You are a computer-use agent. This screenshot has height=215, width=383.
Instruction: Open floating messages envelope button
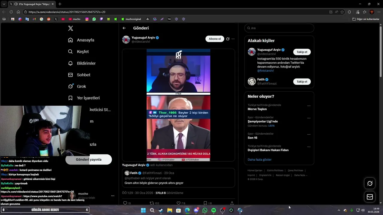pos(370,197)
